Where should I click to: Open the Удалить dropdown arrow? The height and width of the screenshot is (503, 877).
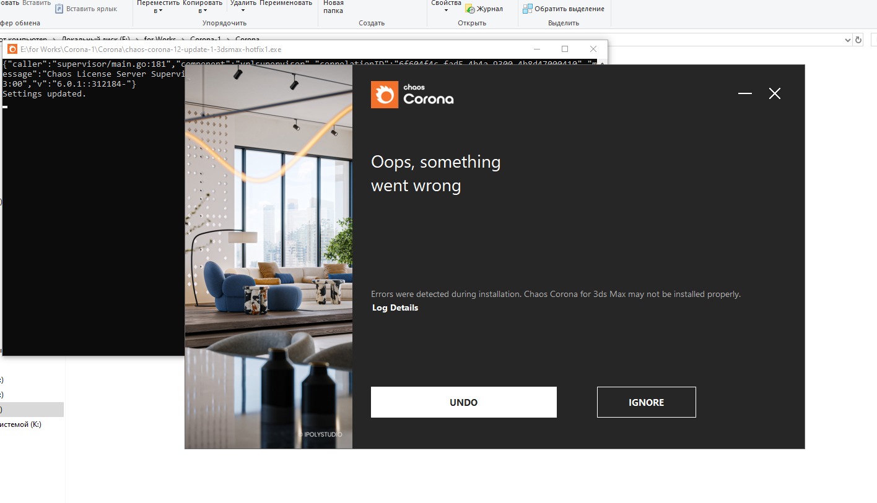[243, 11]
